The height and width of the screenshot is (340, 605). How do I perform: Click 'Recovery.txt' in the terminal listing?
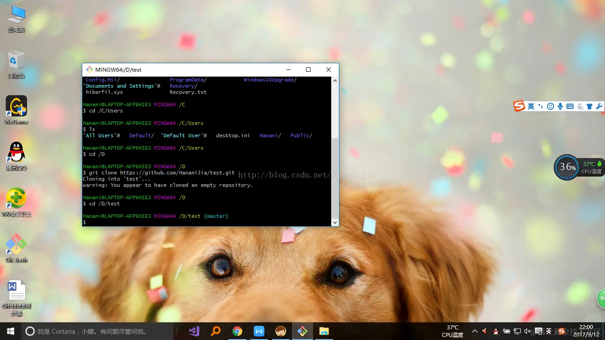click(188, 92)
